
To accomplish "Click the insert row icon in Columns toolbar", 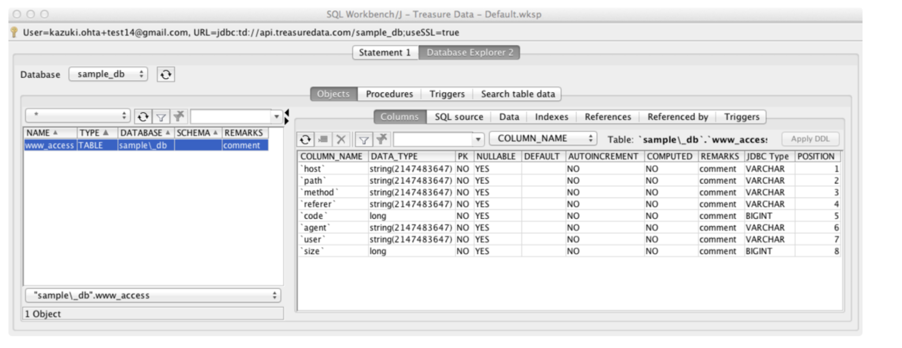I will coord(323,139).
